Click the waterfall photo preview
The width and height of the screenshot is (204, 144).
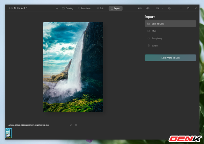coord(73,67)
